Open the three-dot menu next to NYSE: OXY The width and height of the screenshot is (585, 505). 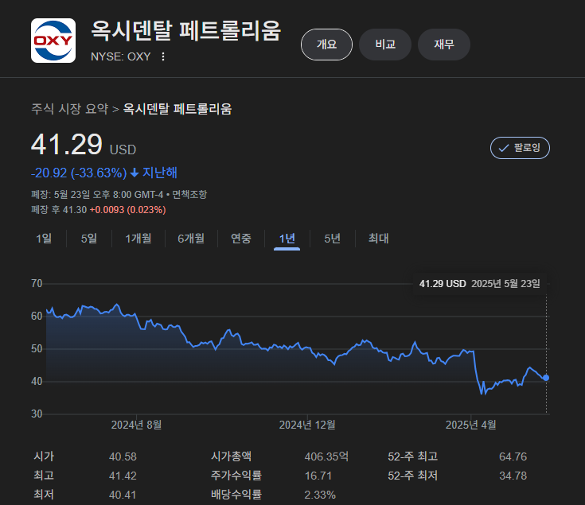pos(163,56)
